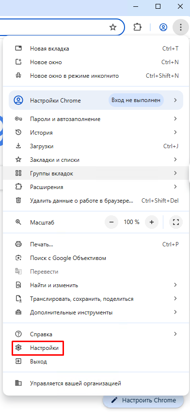Screen dimensions: 190x415
Task: Choose Выход from the menu
Action: click(x=96, y=361)
